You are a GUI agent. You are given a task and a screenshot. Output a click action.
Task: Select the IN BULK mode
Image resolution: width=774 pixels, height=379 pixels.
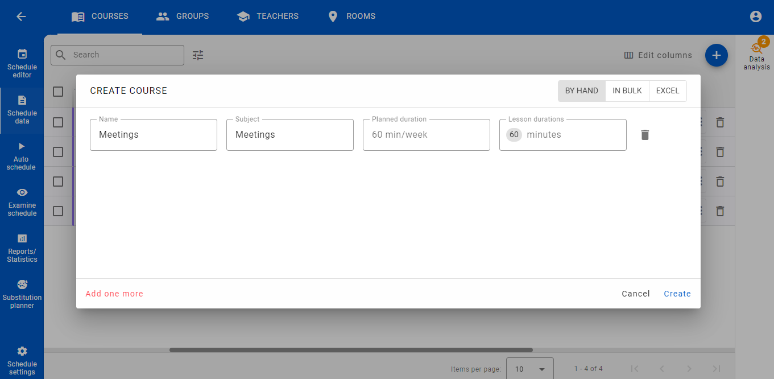(x=627, y=91)
